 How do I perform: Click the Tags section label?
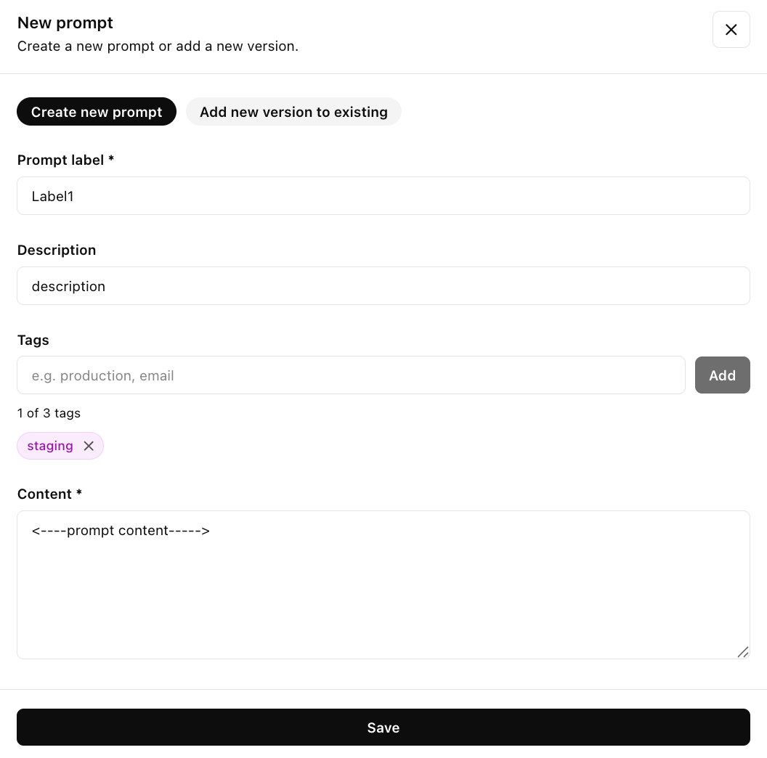coord(33,340)
